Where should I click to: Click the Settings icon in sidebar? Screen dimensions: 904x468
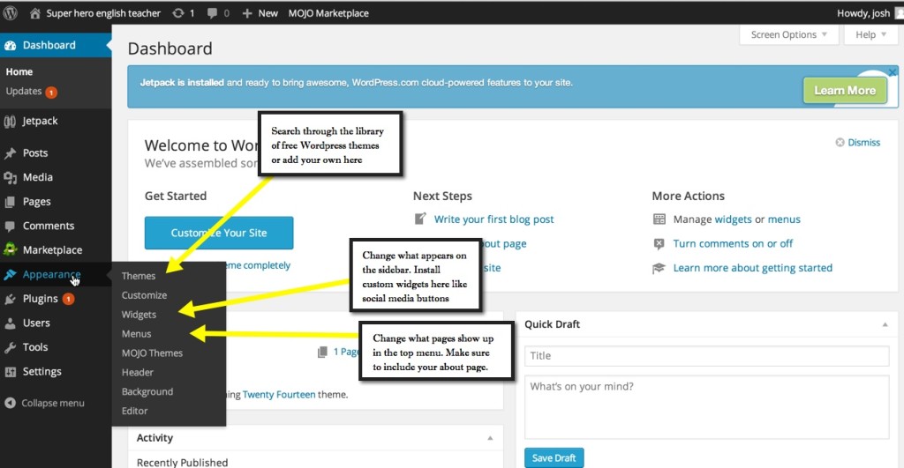point(10,372)
